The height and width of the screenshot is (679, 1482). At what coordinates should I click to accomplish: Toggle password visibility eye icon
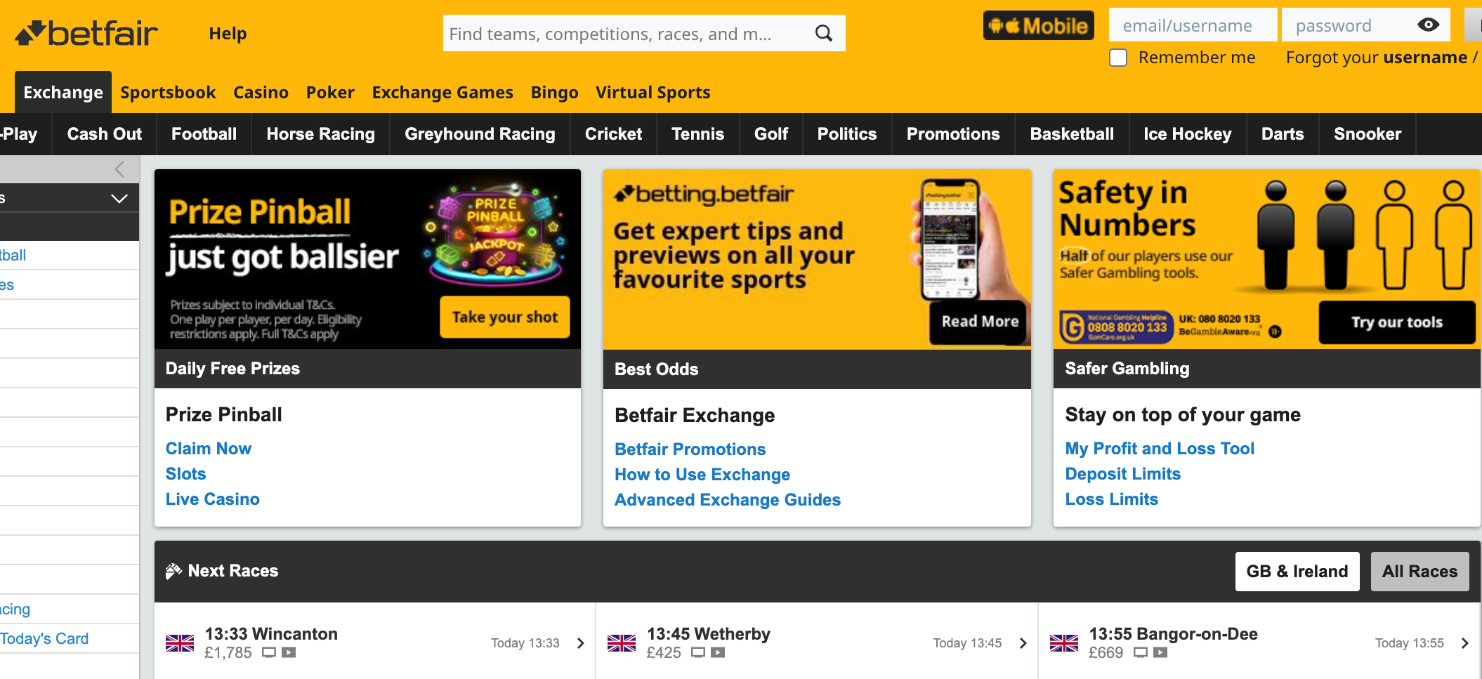point(1427,25)
